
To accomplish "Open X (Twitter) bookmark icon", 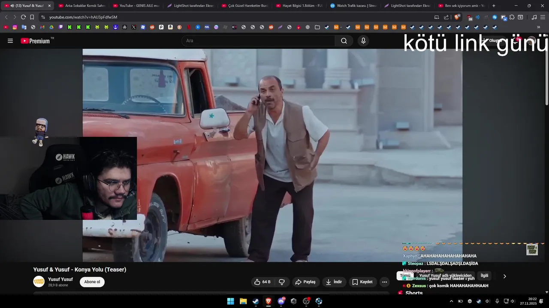I will pos(134,27).
